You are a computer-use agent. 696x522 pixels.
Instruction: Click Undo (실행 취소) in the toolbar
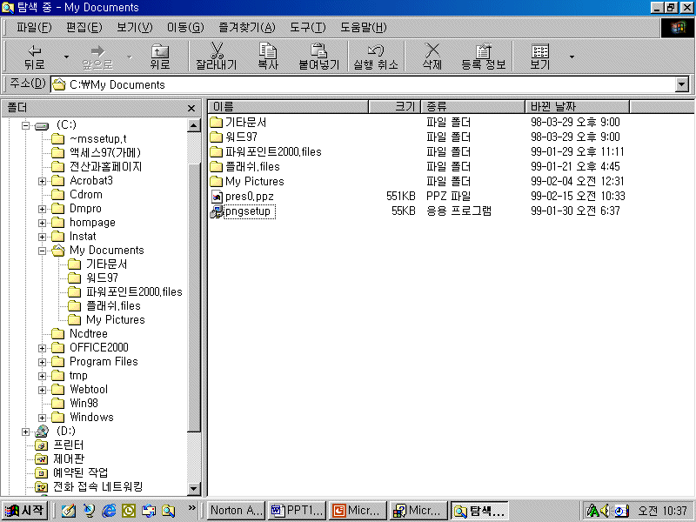pyautogui.click(x=376, y=57)
